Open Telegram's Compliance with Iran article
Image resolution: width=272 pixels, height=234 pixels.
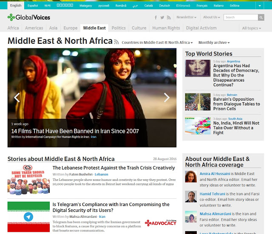coord(111,207)
